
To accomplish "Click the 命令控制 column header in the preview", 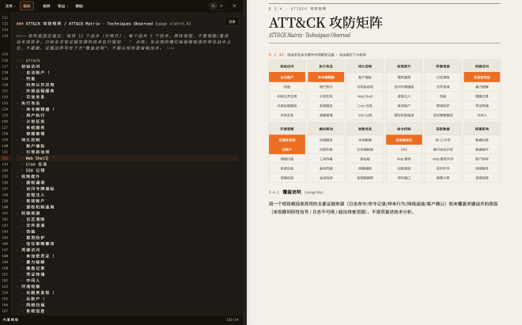I will pyautogui.click(x=404, y=129).
